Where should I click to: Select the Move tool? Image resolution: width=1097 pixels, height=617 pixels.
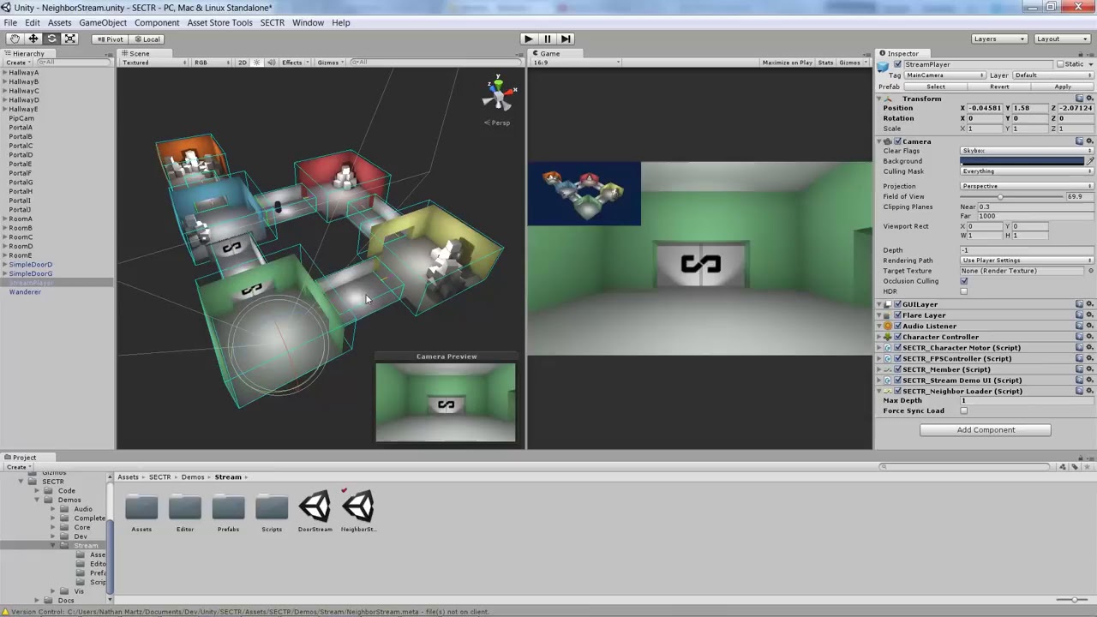pos(33,39)
